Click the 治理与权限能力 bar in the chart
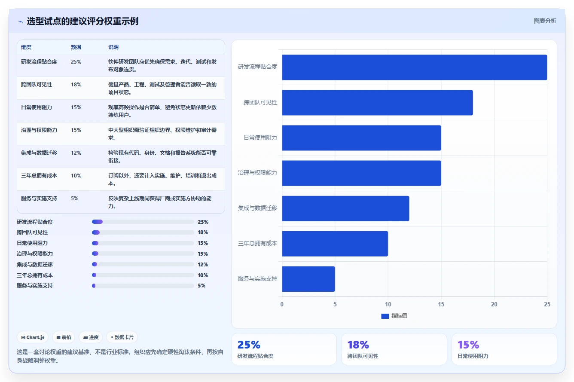This screenshot has width=574, height=382. click(361, 173)
